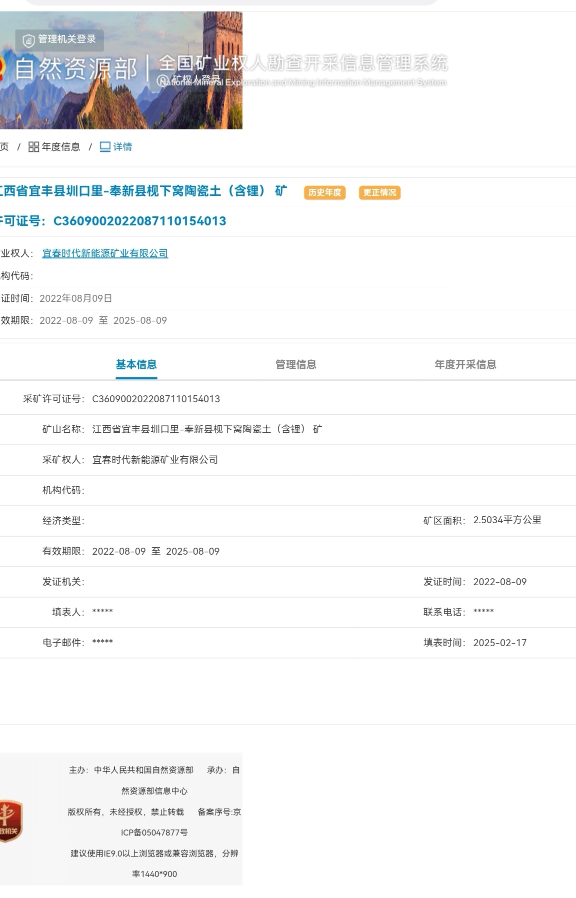Switch to the 管理信息 tab

[x=296, y=365]
